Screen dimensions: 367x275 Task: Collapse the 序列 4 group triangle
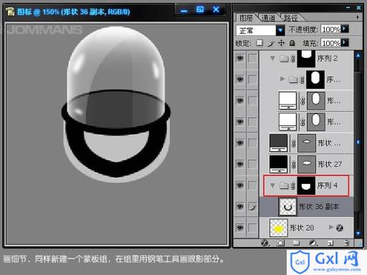[272, 185]
